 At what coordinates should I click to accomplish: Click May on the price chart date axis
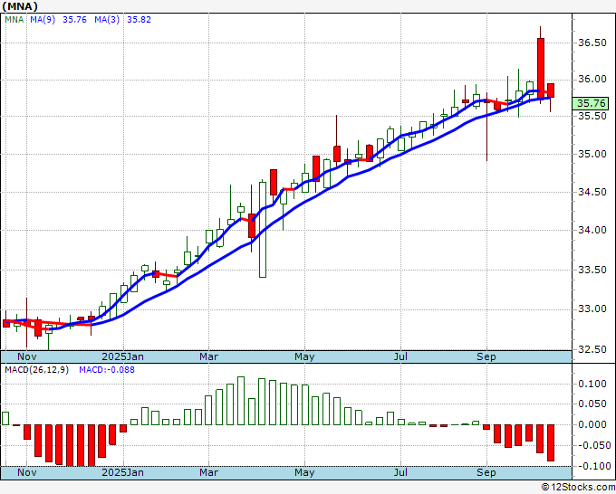coord(304,356)
